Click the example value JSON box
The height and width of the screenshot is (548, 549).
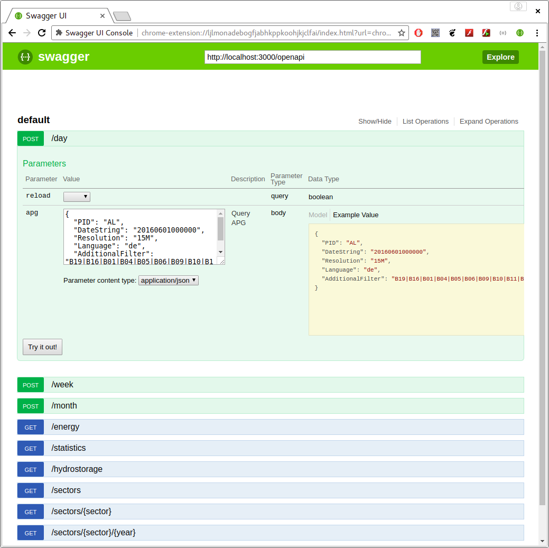pos(416,280)
